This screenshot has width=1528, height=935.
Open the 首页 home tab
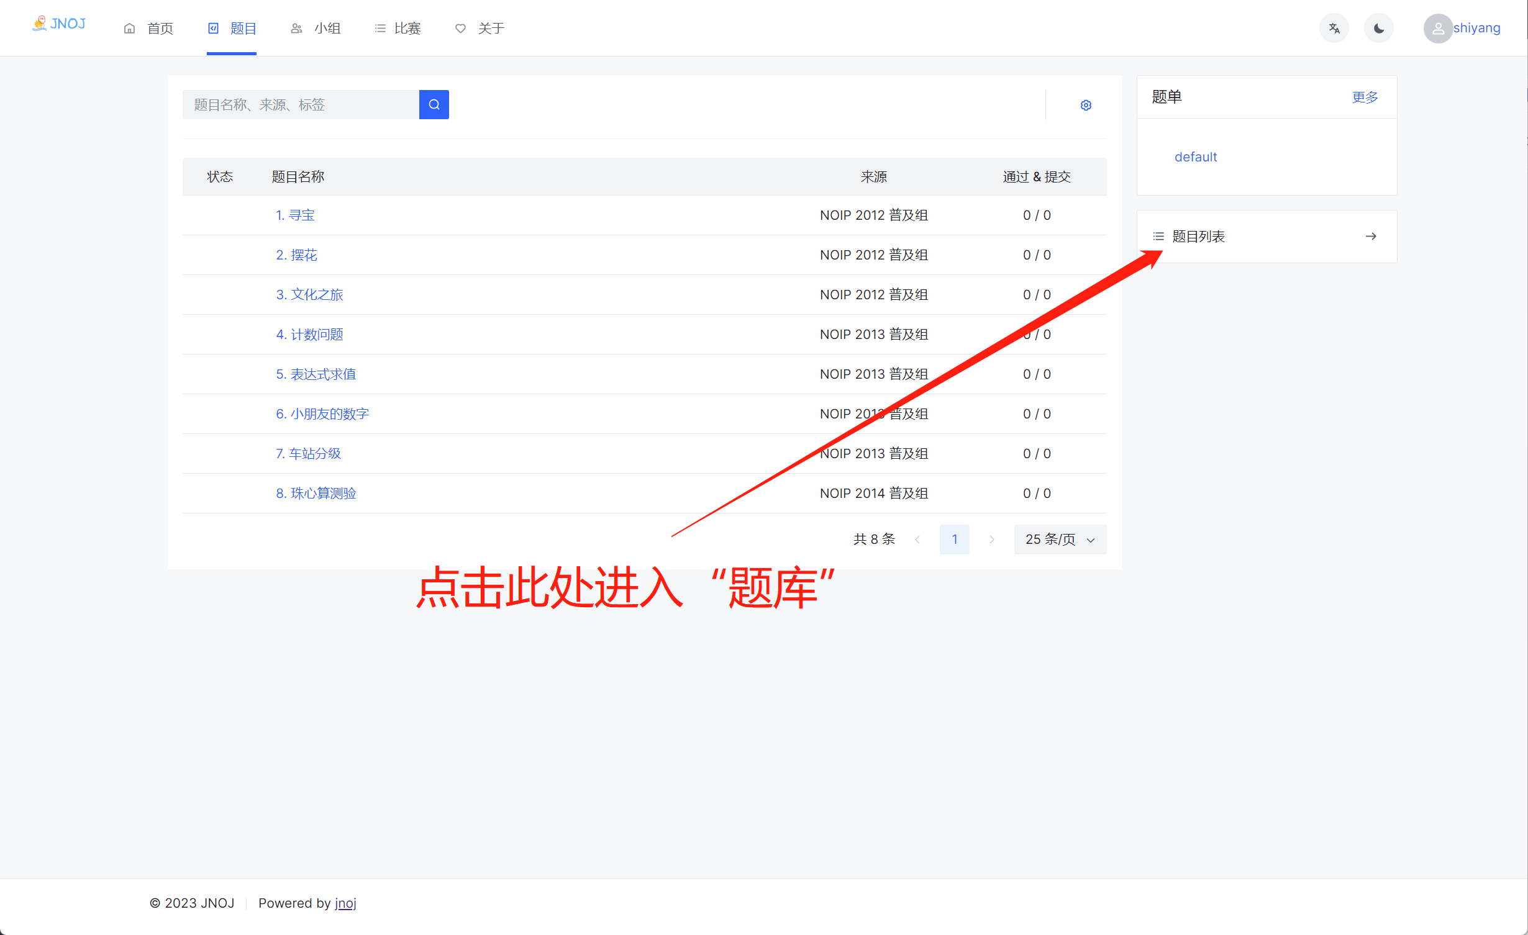tap(148, 29)
